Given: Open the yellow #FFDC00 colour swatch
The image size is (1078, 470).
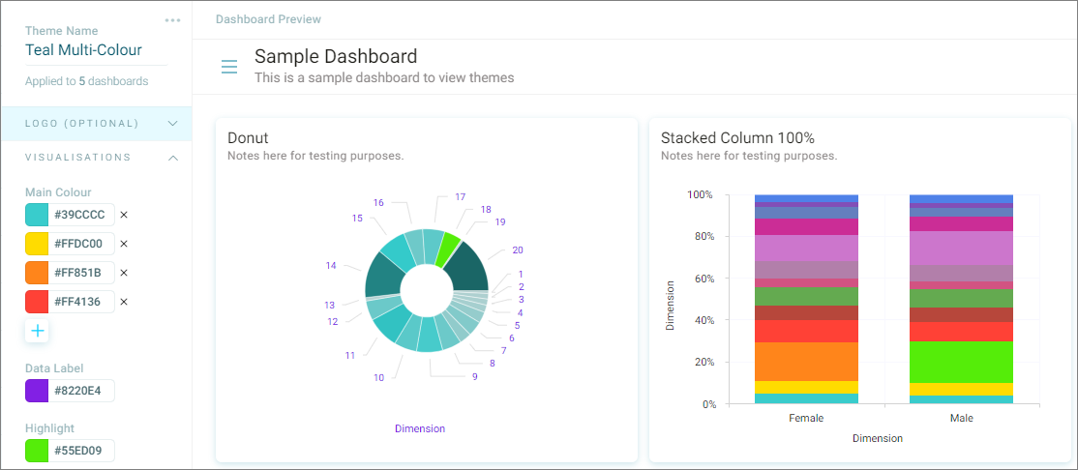Looking at the screenshot, I should (x=37, y=244).
